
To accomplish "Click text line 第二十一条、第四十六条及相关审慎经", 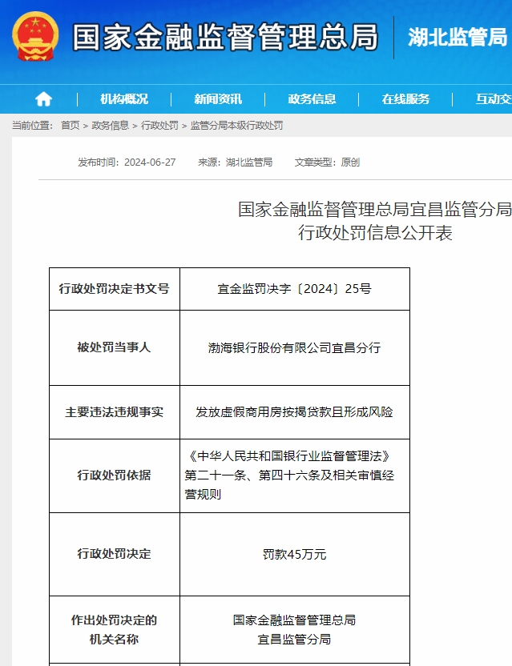I will coord(289,475).
